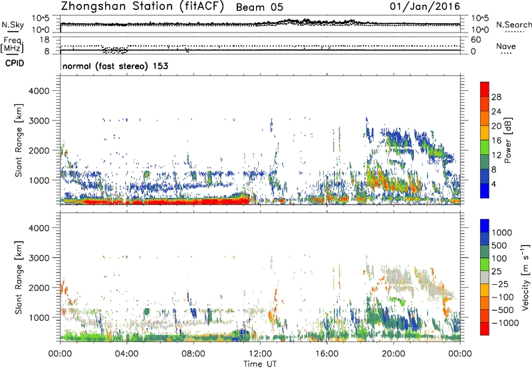This screenshot has height=368, width=532.
Task: Click the Zhongshan Station (fitACF) title
Action: point(142,7)
